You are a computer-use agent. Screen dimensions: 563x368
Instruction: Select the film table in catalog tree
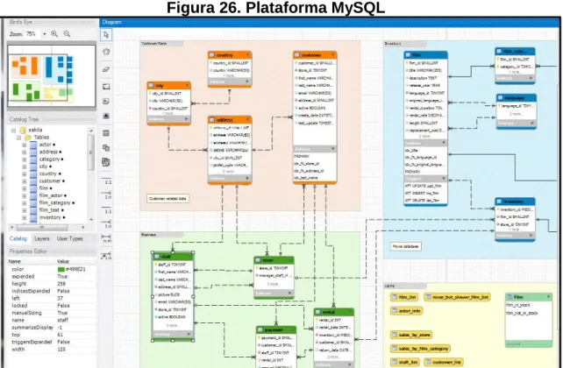click(x=44, y=188)
